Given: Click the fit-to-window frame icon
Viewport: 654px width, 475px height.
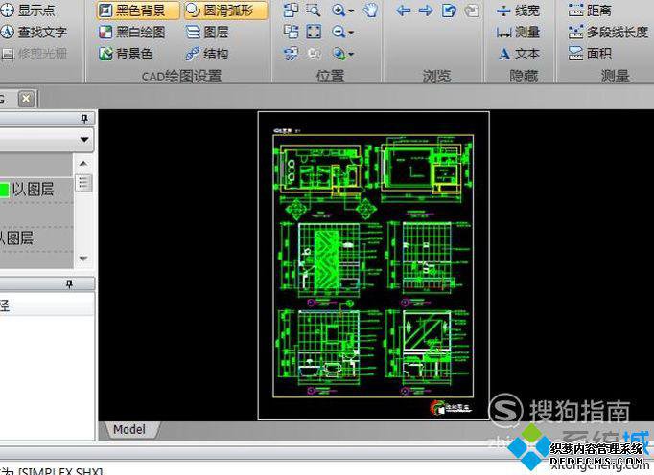Looking at the screenshot, I should coord(314,32).
